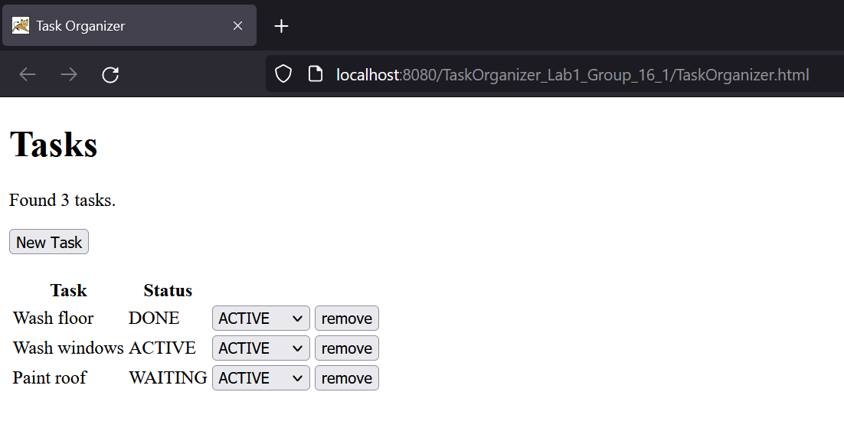This screenshot has width=844, height=441.
Task: Select the Task Organizer tab
Action: click(129, 25)
